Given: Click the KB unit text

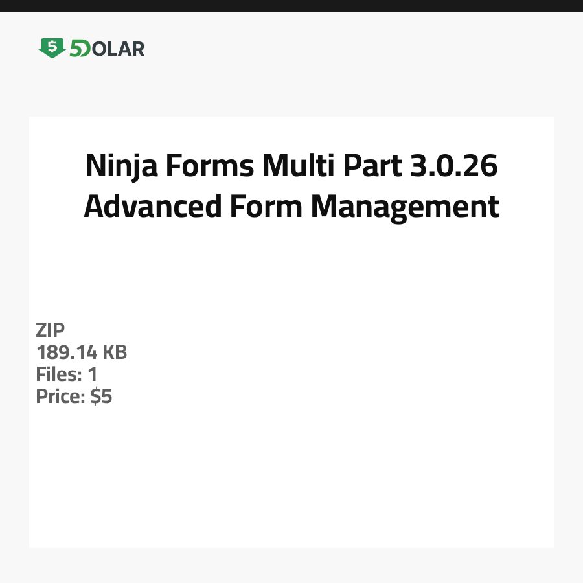Looking at the screenshot, I should point(114,352).
